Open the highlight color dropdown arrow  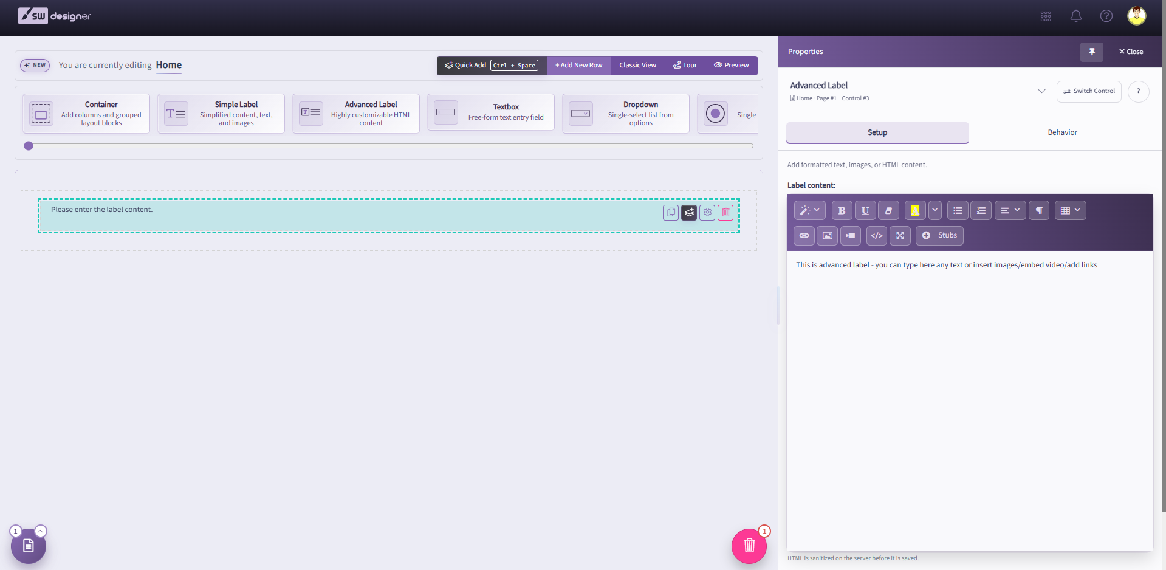pos(935,211)
